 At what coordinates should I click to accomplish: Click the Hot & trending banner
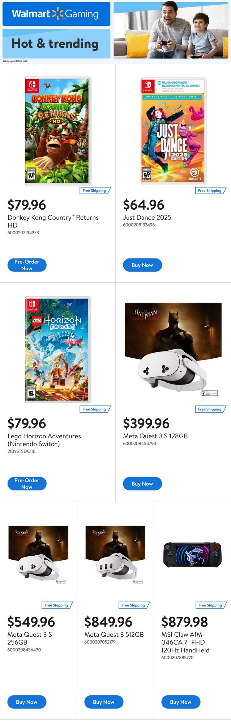56,44
